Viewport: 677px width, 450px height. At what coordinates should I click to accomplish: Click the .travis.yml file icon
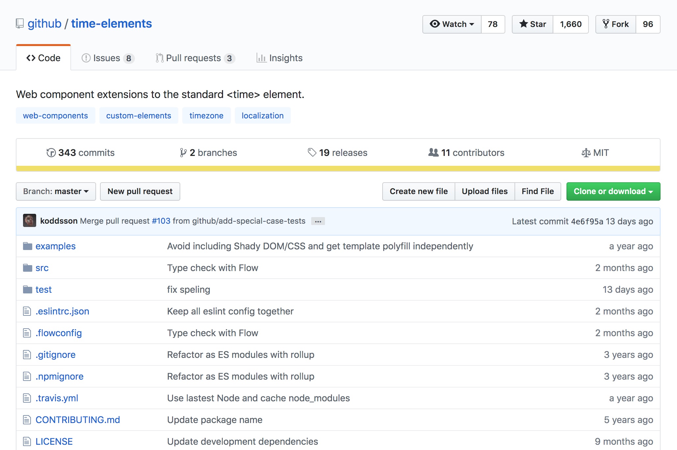[x=27, y=398]
